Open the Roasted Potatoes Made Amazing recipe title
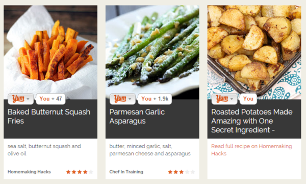The height and width of the screenshot is (184, 306). click(252, 121)
